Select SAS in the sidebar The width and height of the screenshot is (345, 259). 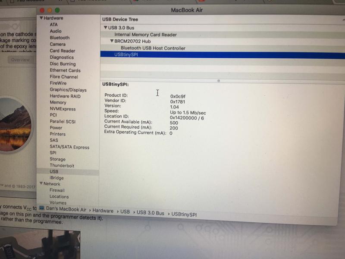(x=53, y=140)
